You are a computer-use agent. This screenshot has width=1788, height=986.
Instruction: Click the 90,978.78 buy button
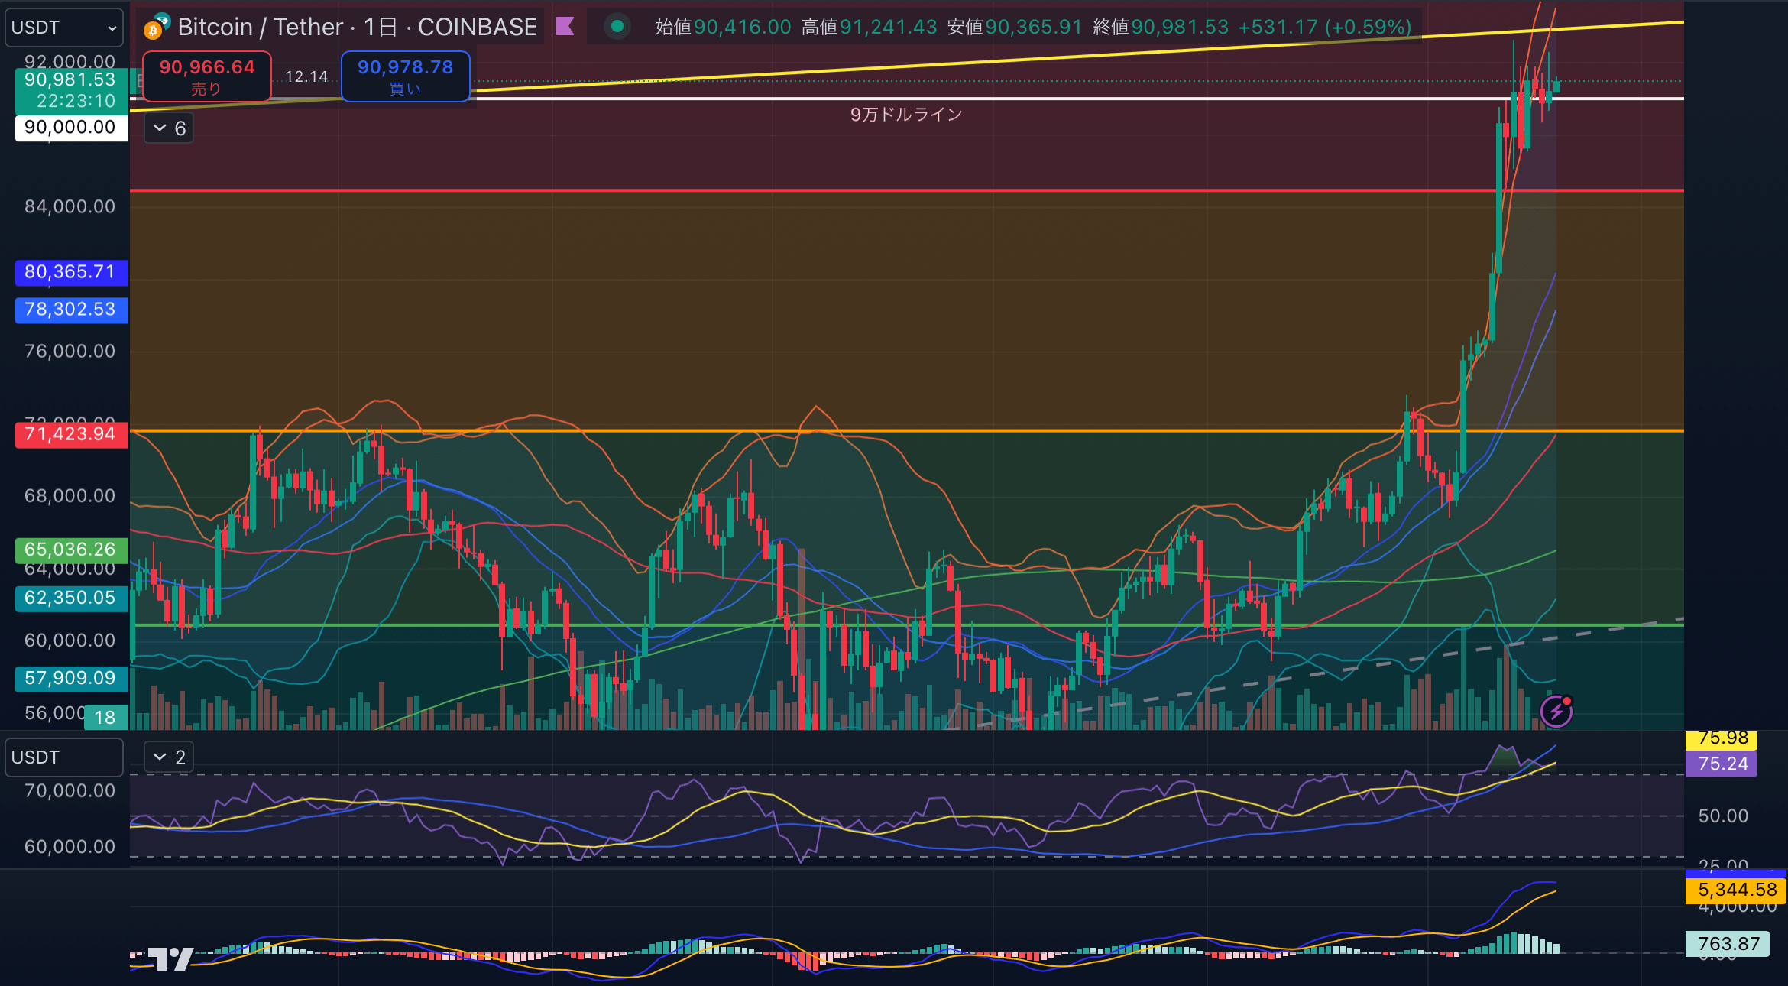pos(405,76)
